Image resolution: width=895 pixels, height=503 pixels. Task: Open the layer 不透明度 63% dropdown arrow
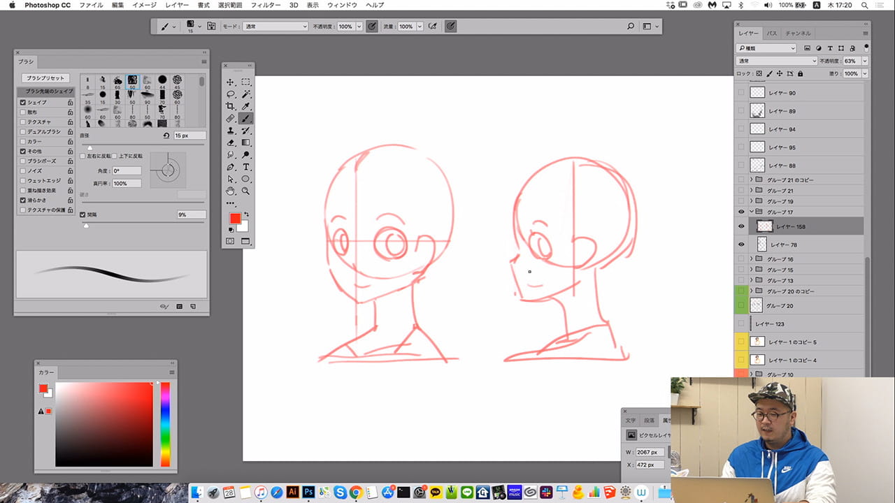click(x=865, y=61)
